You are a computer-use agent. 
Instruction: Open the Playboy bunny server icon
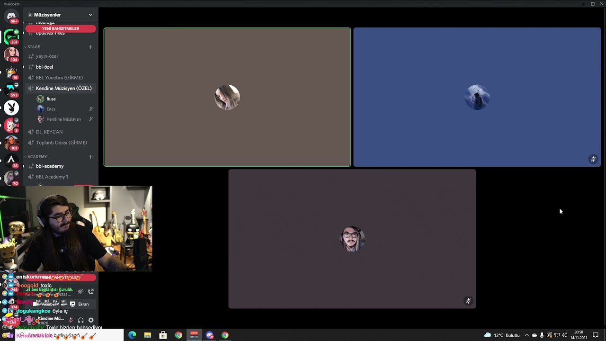11,108
